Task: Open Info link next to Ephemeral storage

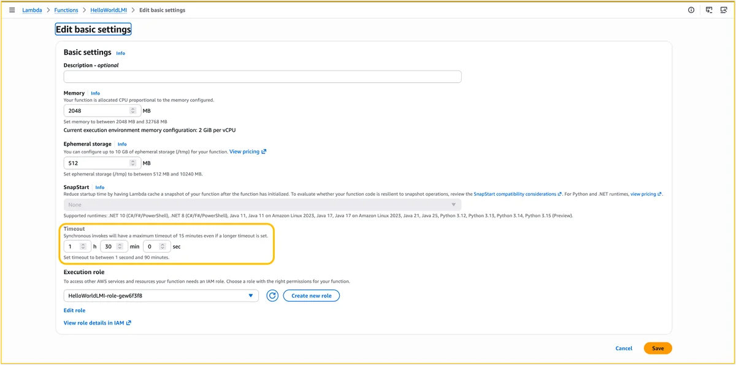Action: coord(122,144)
